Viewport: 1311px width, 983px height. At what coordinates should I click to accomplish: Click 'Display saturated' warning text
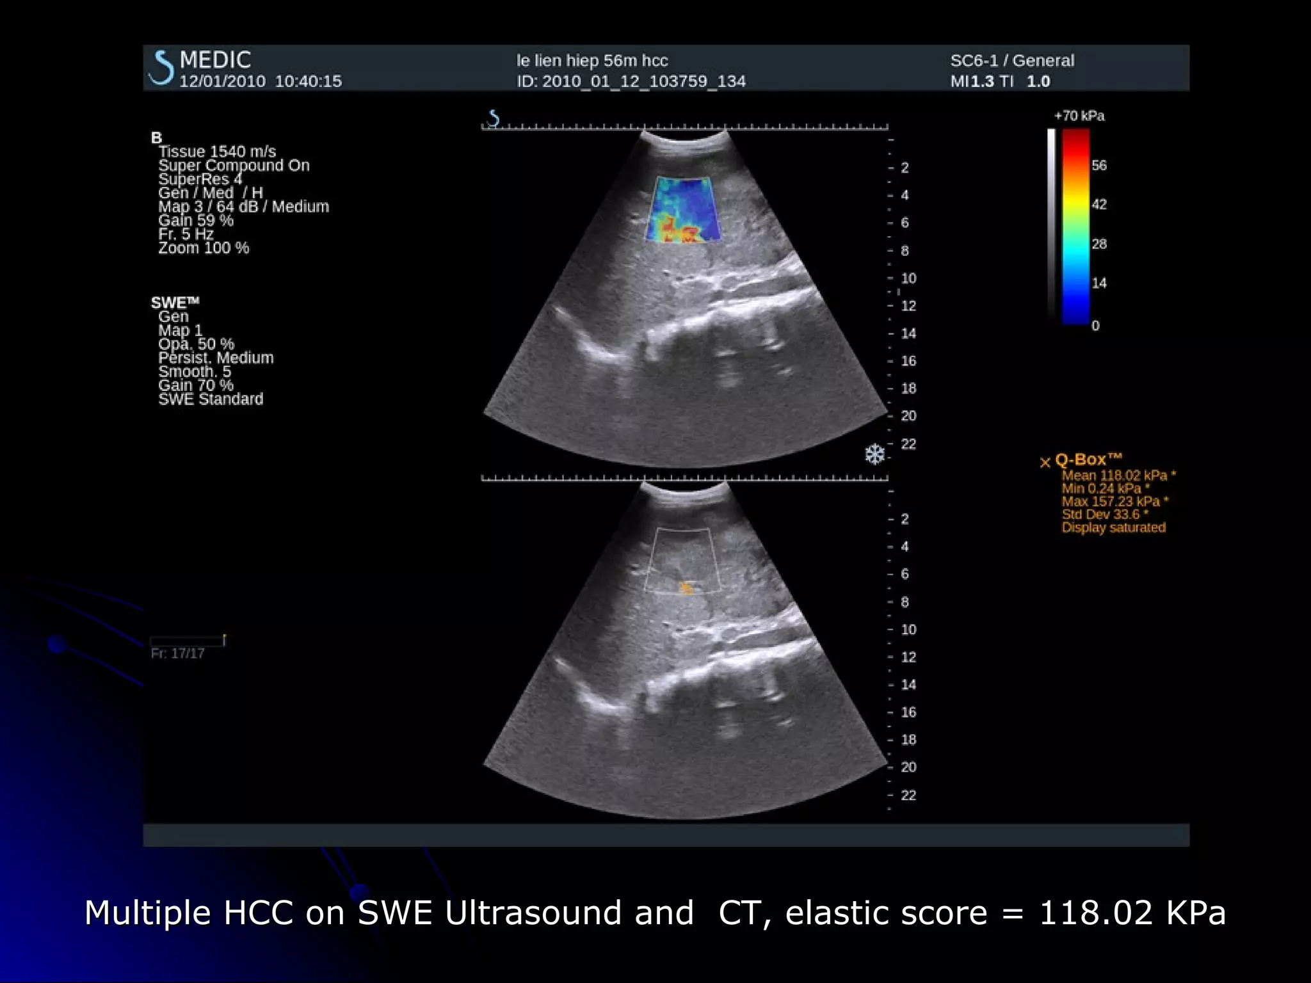[x=1114, y=528]
